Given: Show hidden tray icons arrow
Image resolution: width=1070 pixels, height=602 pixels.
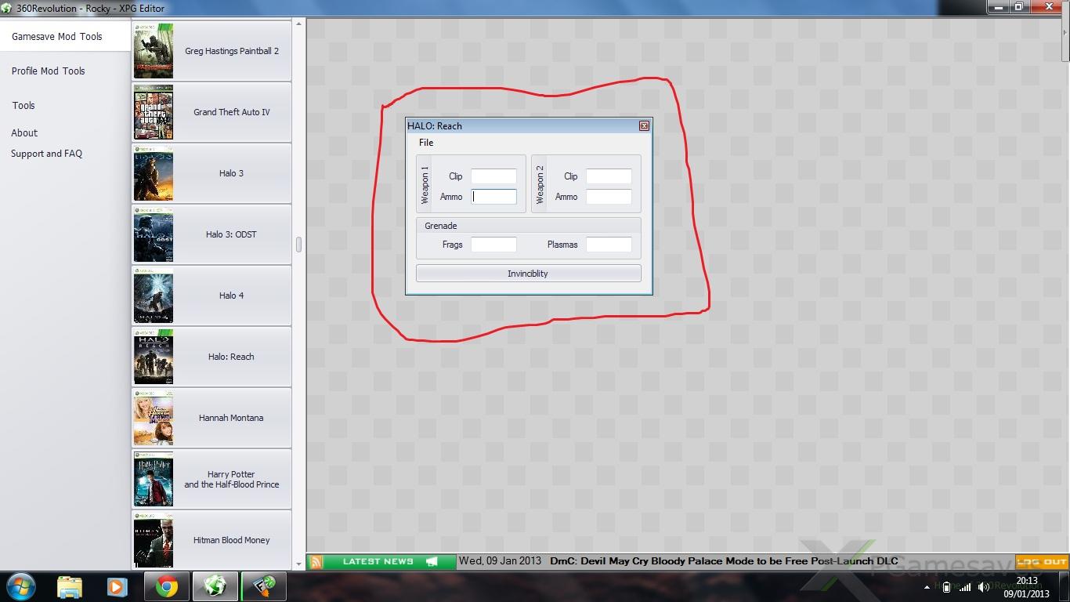Looking at the screenshot, I should [927, 587].
